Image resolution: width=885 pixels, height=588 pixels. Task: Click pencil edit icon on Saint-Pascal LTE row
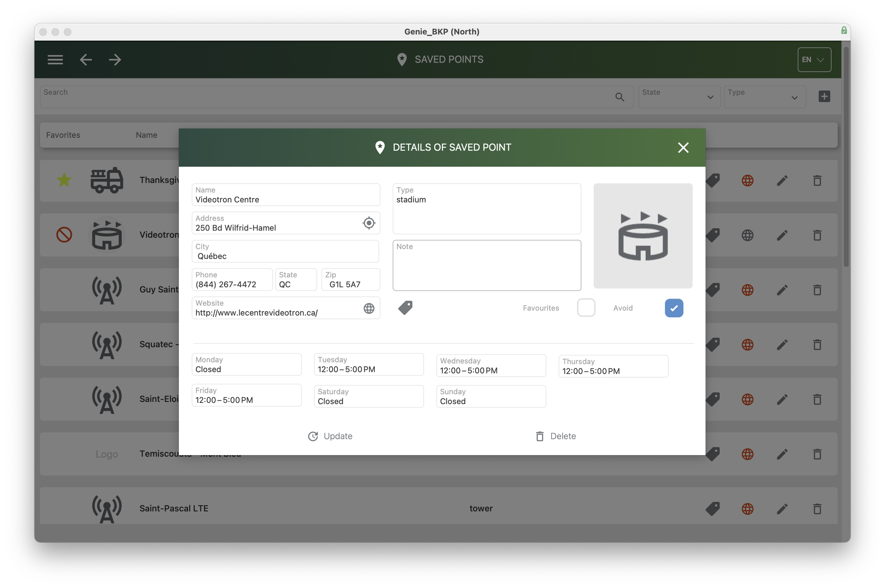click(782, 509)
